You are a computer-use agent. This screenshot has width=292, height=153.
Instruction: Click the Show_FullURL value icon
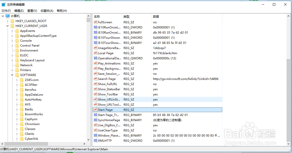(x=95, y=84)
